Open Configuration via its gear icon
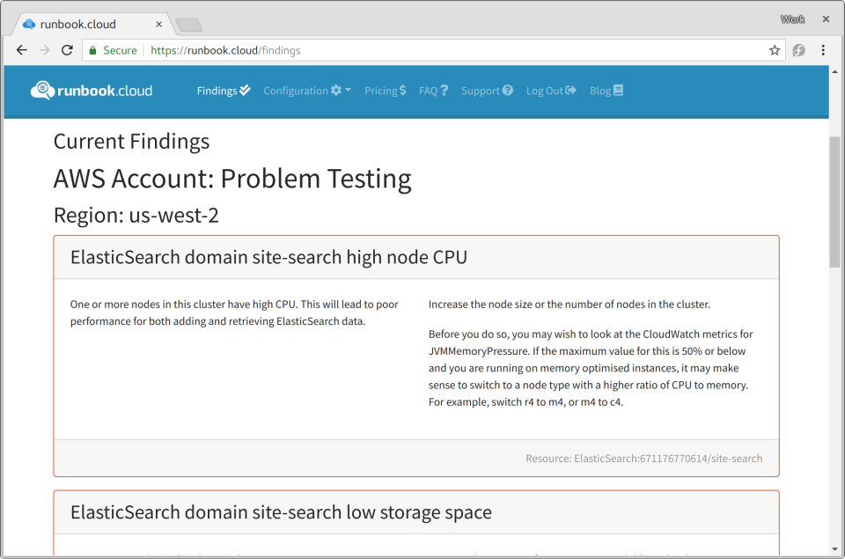Image resolution: width=845 pixels, height=559 pixels. coord(334,90)
